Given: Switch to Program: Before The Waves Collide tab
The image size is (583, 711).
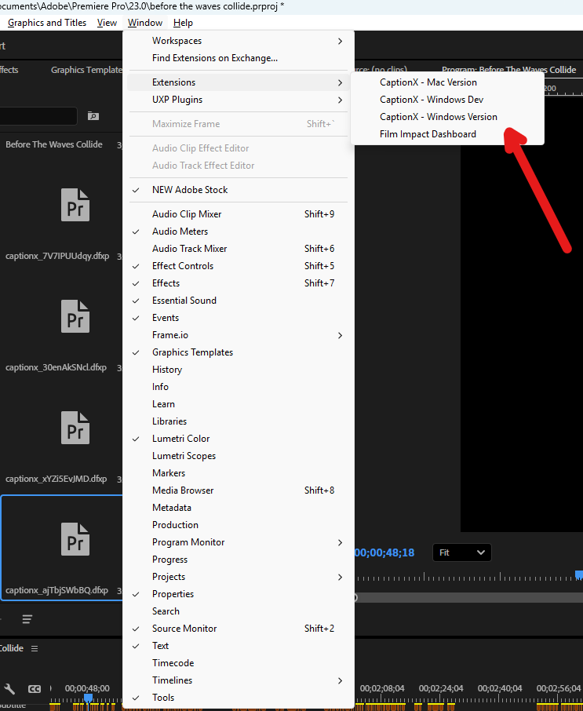Looking at the screenshot, I should [x=508, y=70].
